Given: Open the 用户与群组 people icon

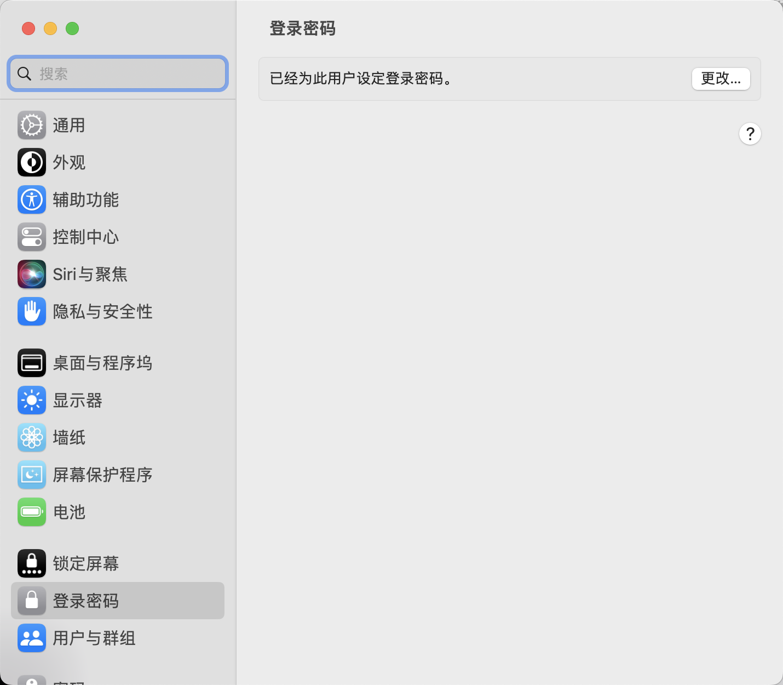Looking at the screenshot, I should tap(32, 638).
